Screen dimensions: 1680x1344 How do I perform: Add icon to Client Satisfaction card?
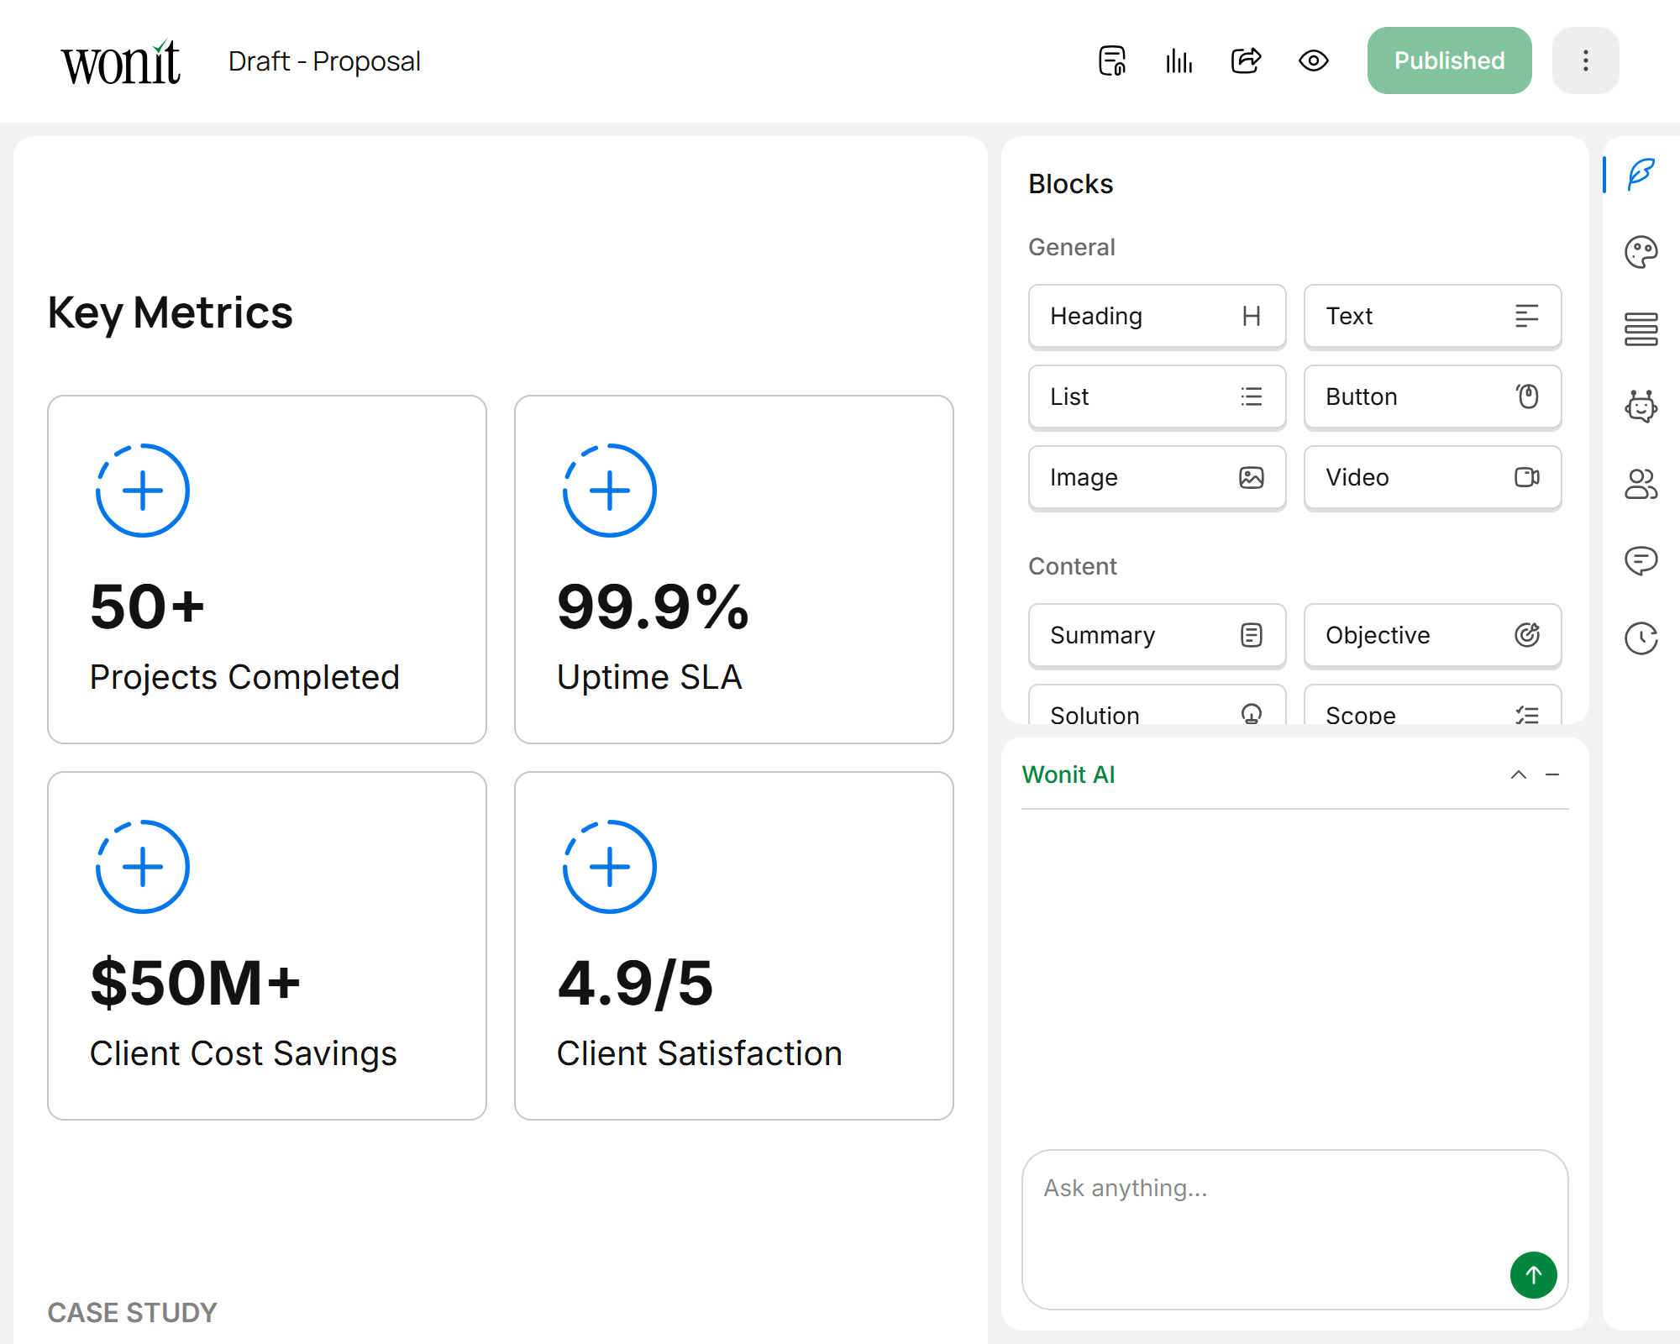(610, 867)
